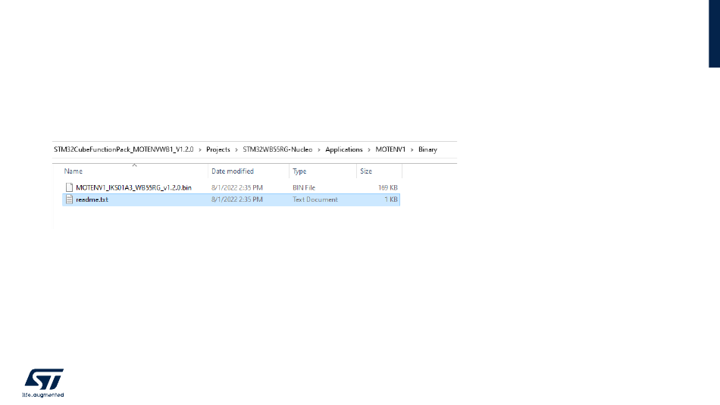Click the readme.txt text document icon
Viewport: 720px width, 405px height.
pyautogui.click(x=69, y=199)
